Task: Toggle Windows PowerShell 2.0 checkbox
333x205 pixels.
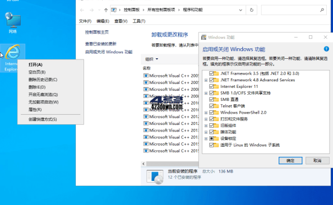Action: (x=211, y=113)
